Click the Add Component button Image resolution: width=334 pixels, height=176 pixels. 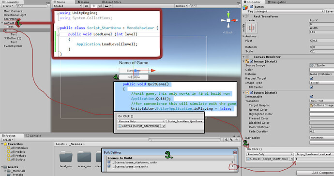tap(315, 173)
